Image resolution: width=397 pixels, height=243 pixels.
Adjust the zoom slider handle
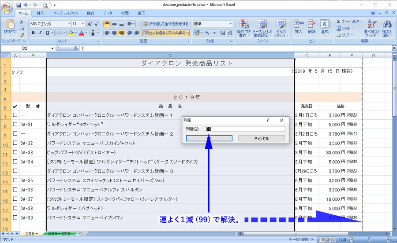click(x=369, y=239)
